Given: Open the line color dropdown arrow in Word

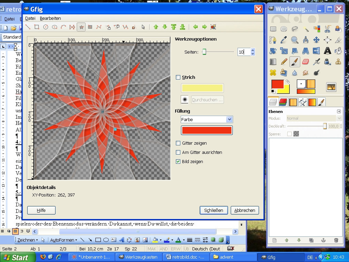Looking at the screenshot, I should pos(172,240).
